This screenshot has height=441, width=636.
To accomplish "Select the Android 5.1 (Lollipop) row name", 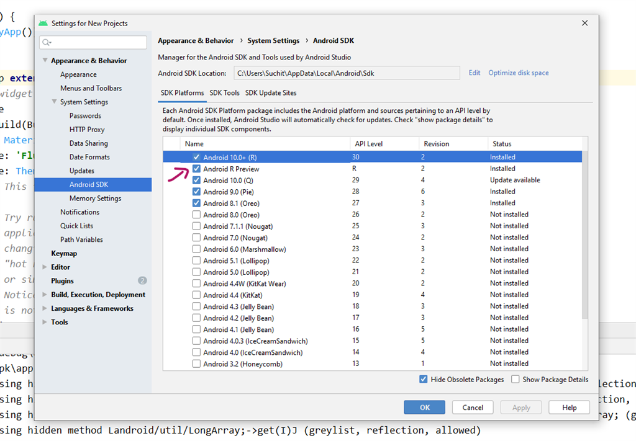I will (x=236, y=261).
